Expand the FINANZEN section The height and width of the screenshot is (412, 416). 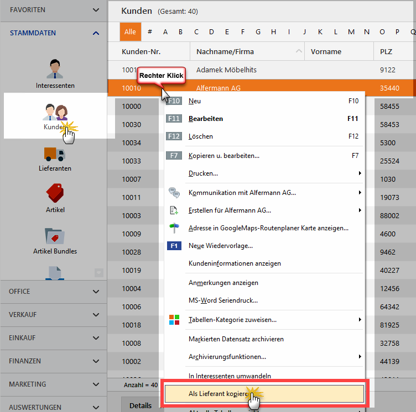click(54, 361)
